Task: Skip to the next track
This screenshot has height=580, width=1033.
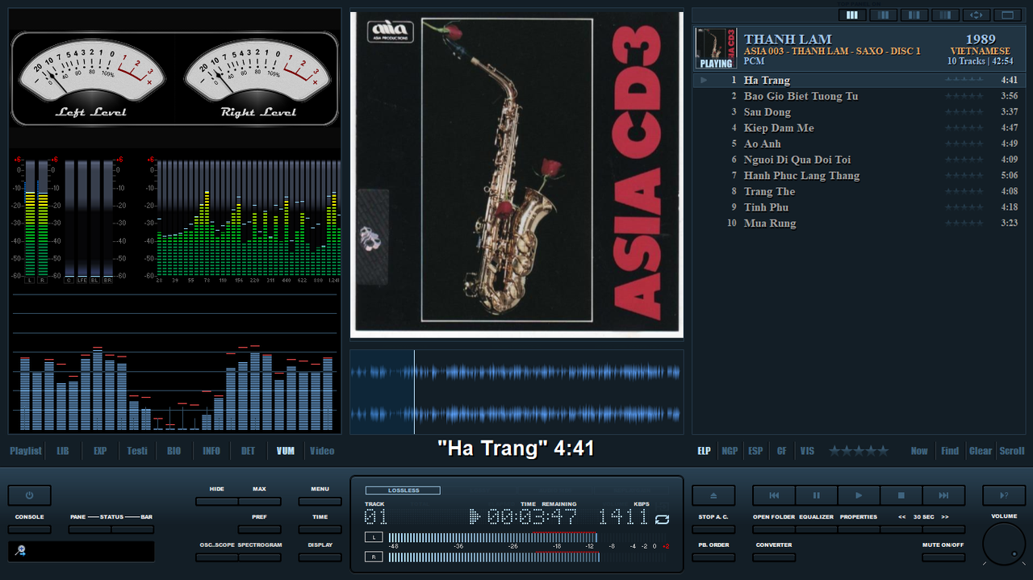Action: pos(943,495)
